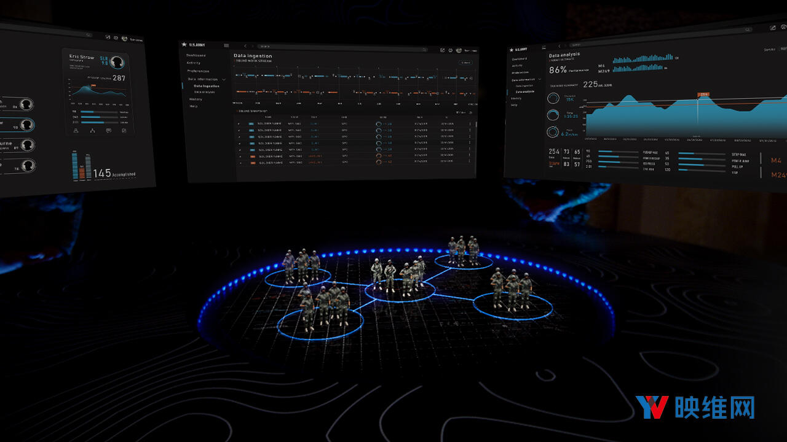Image resolution: width=787 pixels, height=442 pixels.
Task: Open the chat icon on Eric Straw card
Action: 109,131
